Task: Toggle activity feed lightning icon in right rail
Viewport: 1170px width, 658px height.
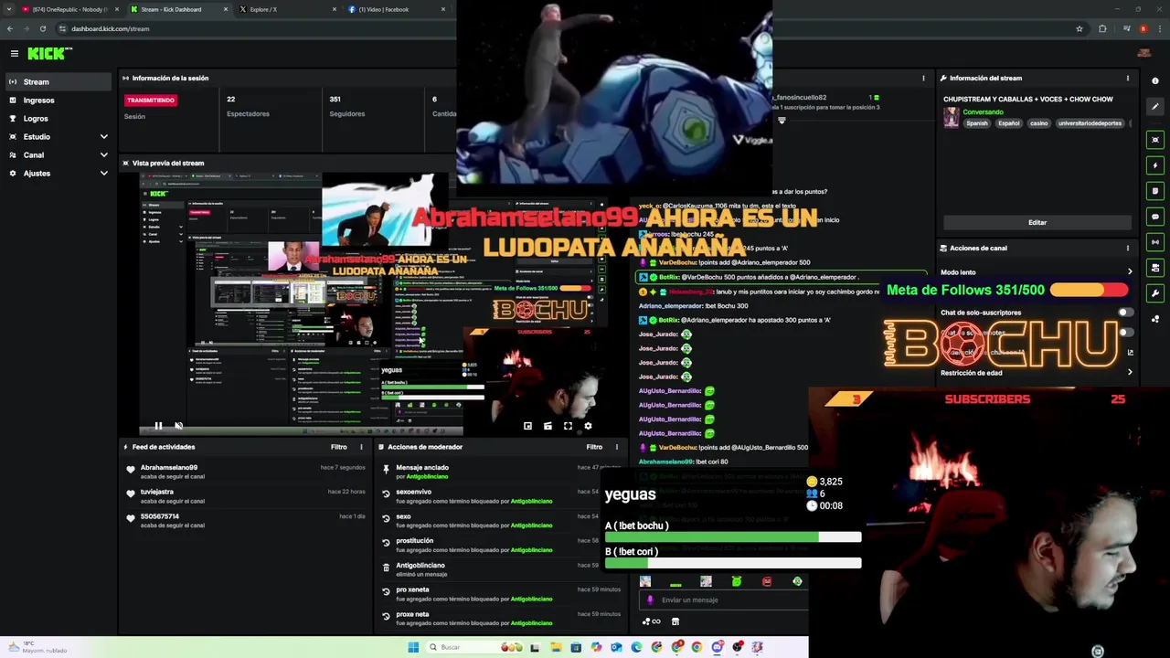Action: [1156, 165]
